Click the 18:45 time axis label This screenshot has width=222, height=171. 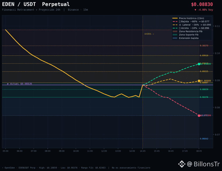point(199,151)
